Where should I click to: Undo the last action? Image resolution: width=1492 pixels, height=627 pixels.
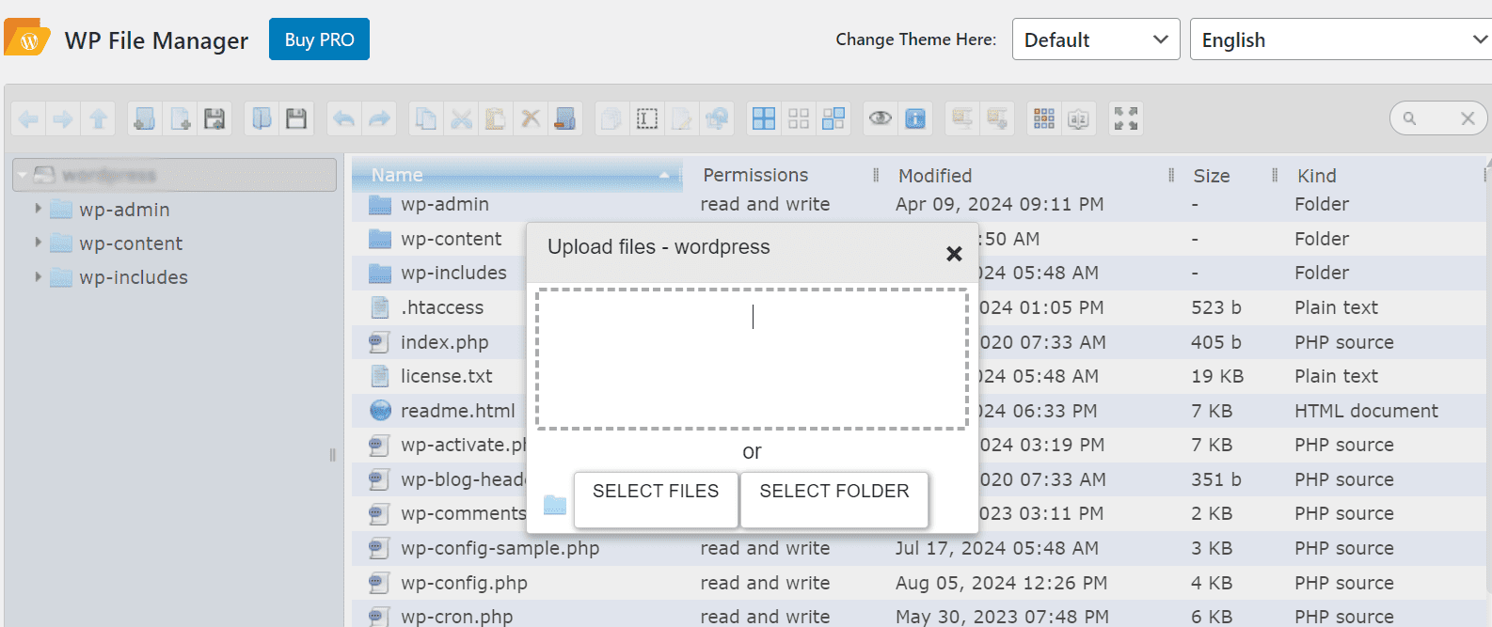tap(343, 118)
